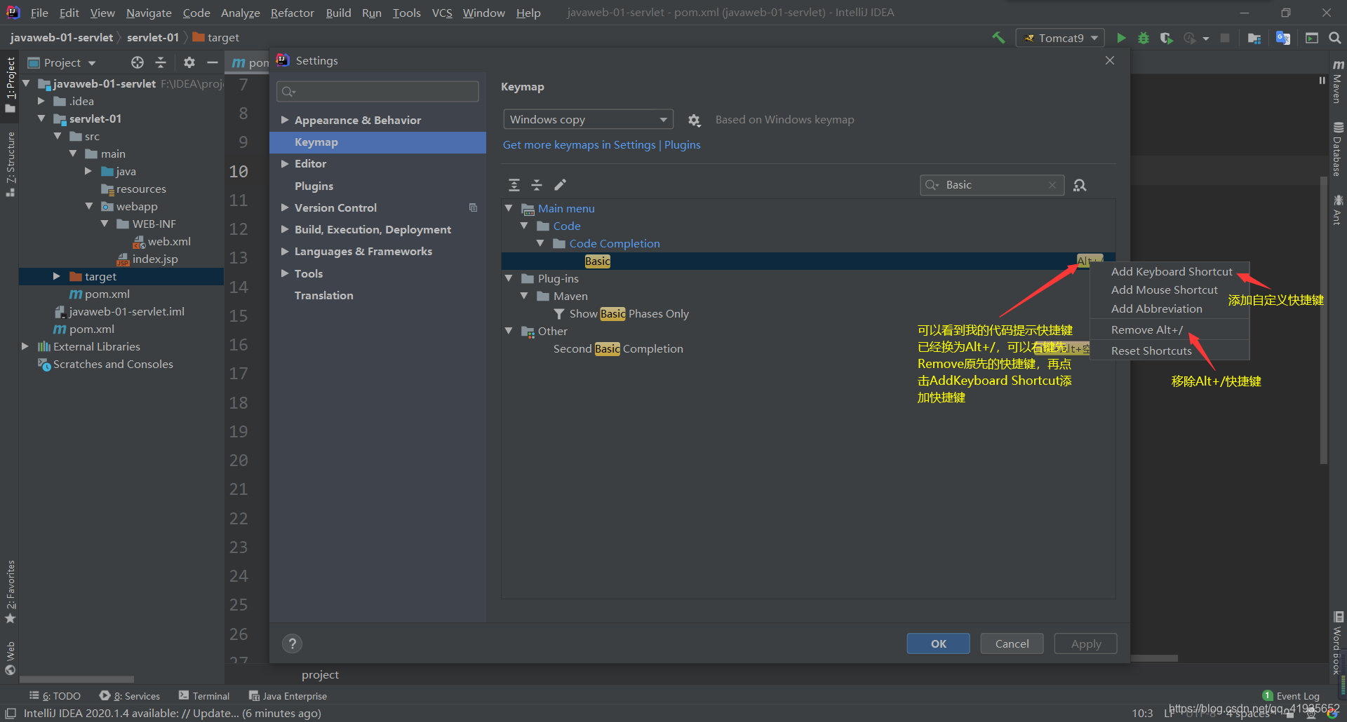The width and height of the screenshot is (1347, 722).
Task: Expand the target folder in Project tree
Action: pyautogui.click(x=56, y=276)
